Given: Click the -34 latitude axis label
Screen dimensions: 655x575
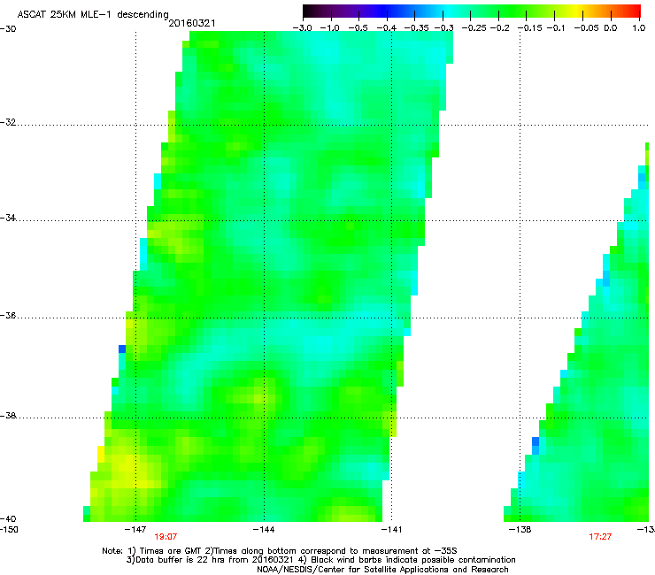Looking at the screenshot, I should (x=8, y=218).
